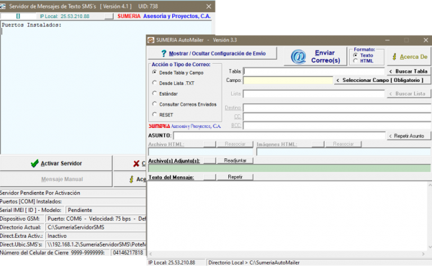Screen dimensions: 432x266
Task: Click the partially hidden Acerca button in SMS Server
Action: click(130, 179)
